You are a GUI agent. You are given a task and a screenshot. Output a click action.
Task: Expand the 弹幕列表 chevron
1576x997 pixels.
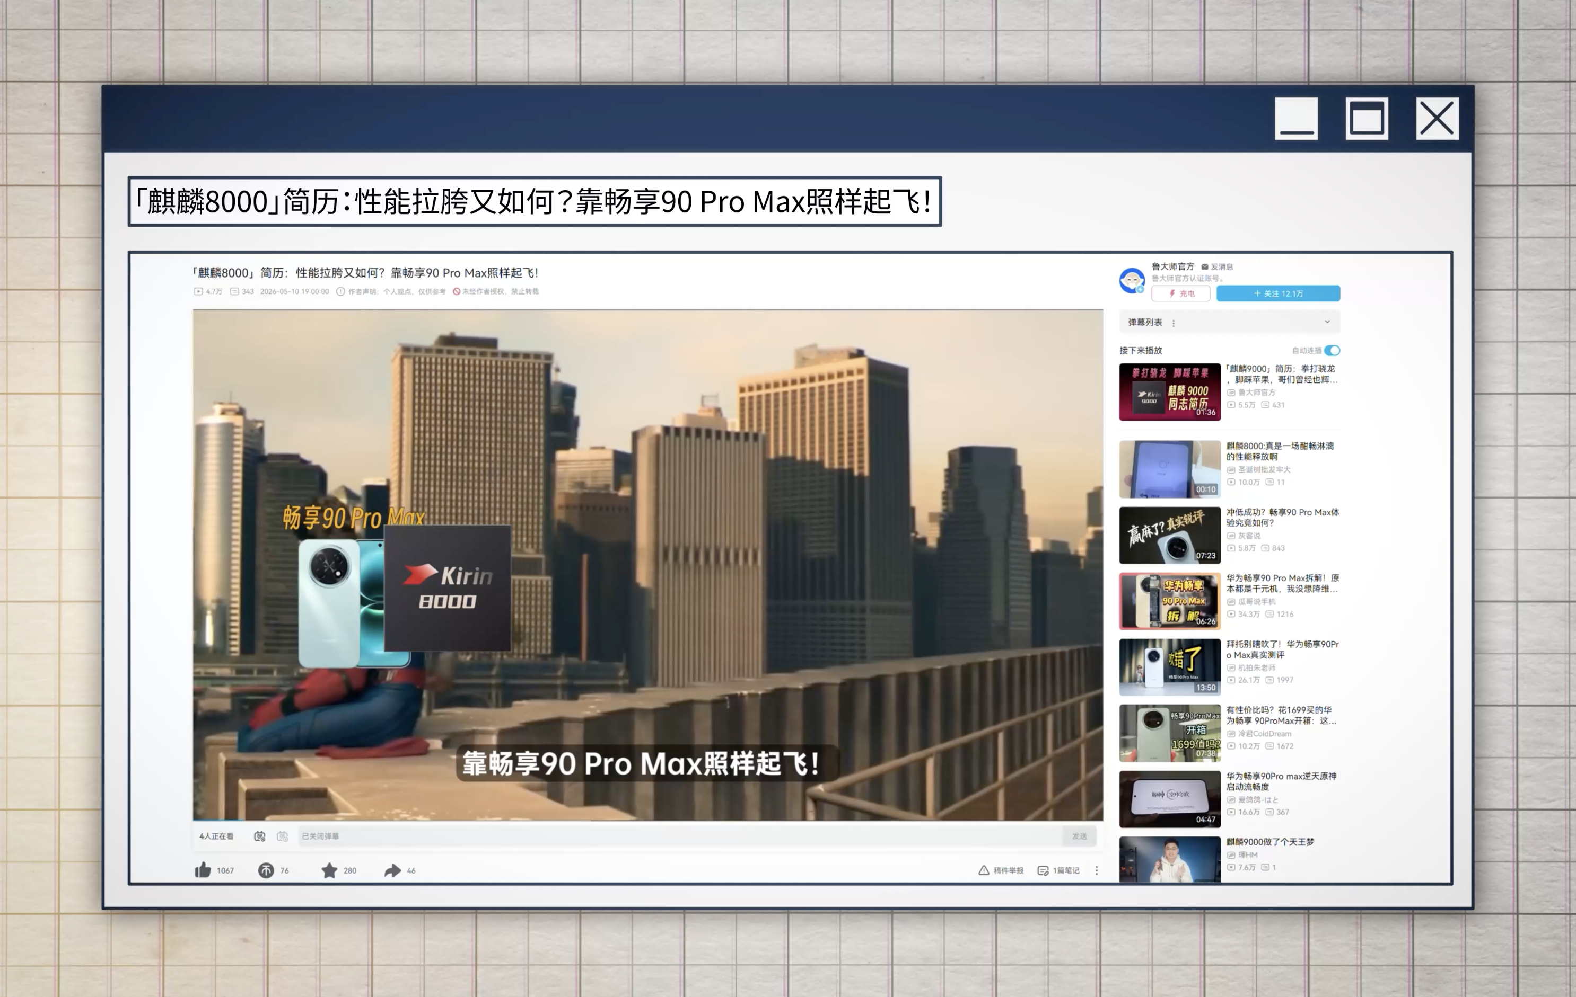(x=1327, y=322)
